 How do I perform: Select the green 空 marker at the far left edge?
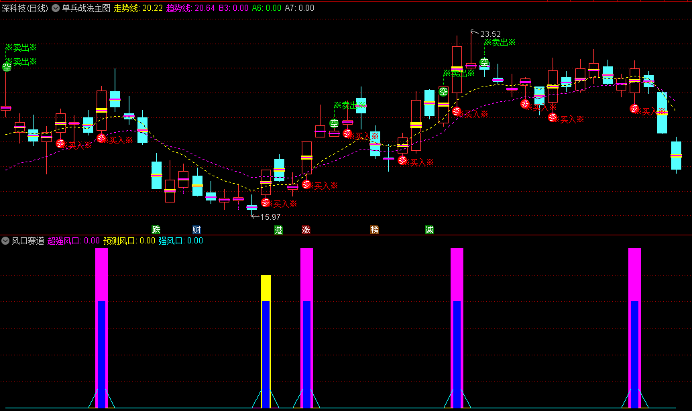tap(7, 67)
